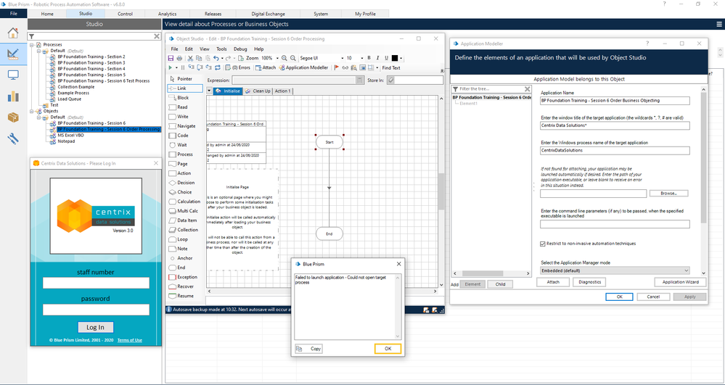Switch to the Clean Up page tab
The height and width of the screenshot is (385, 725).
(258, 91)
